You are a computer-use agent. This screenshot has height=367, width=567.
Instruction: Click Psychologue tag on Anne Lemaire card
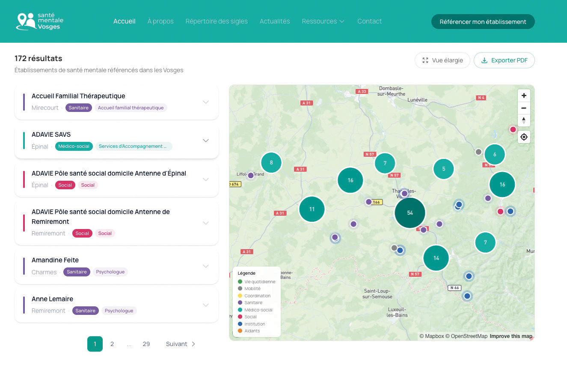tap(119, 311)
